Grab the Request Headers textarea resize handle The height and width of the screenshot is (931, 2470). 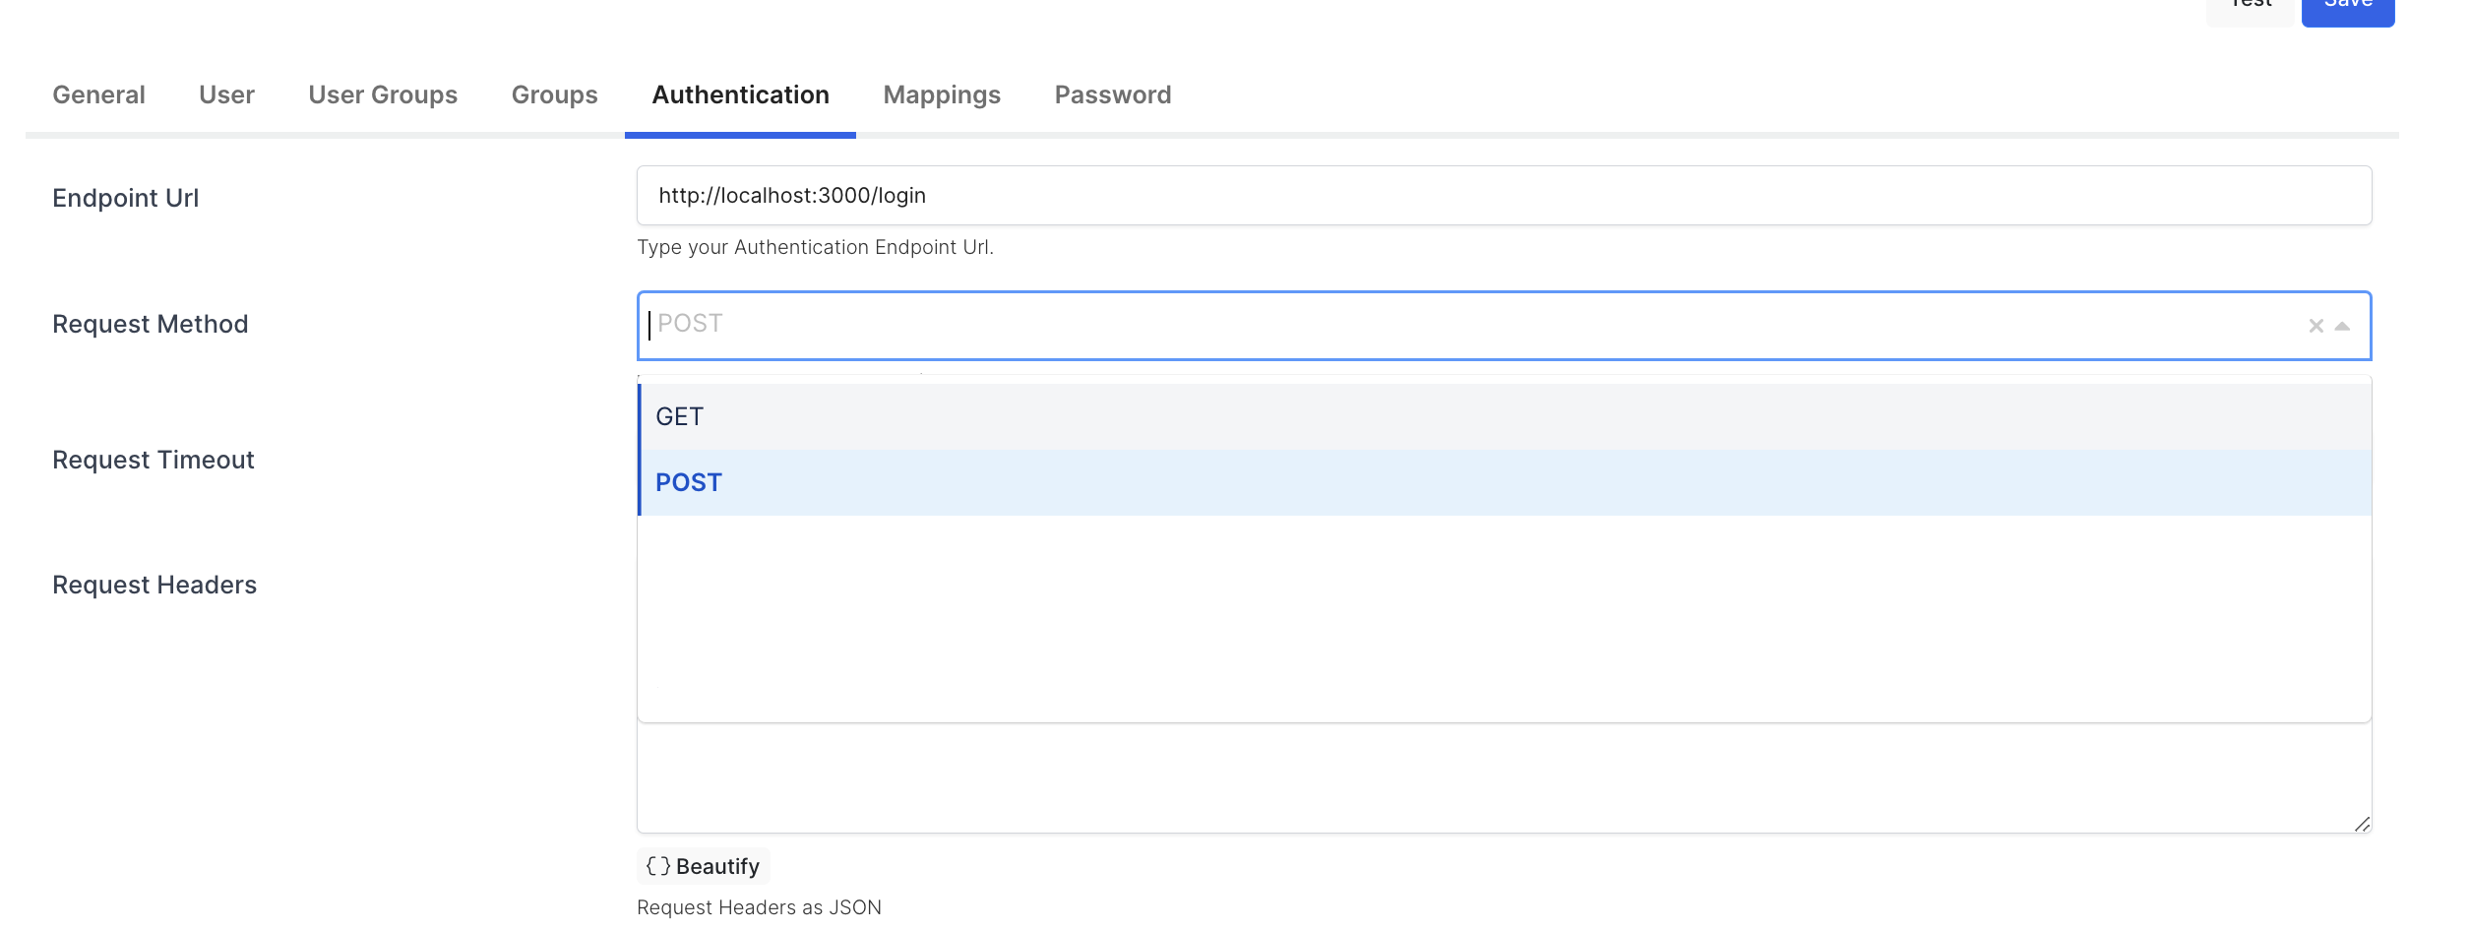[x=2362, y=824]
